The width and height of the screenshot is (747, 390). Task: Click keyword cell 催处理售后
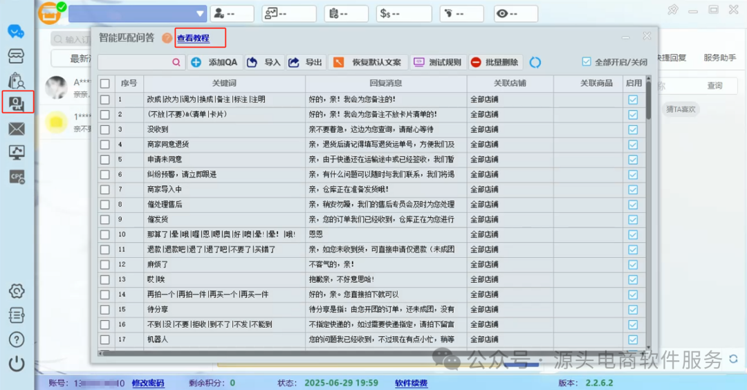224,204
